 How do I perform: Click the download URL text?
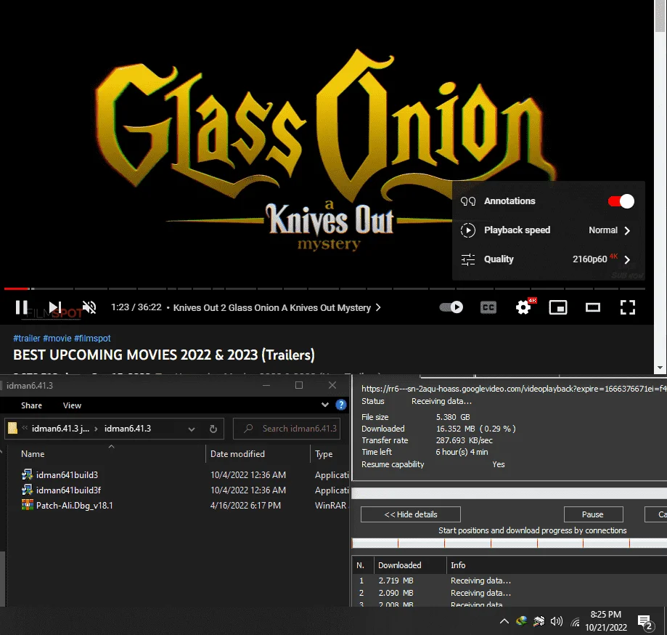(x=514, y=389)
